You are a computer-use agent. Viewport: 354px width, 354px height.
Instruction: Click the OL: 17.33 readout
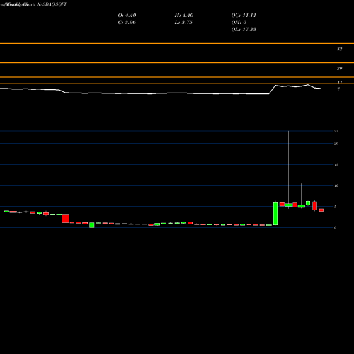[244, 30]
